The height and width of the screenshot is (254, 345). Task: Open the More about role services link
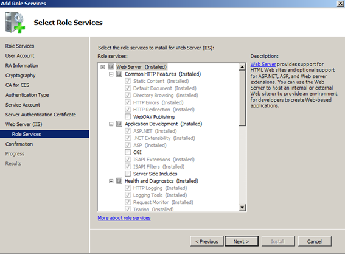[x=124, y=218]
